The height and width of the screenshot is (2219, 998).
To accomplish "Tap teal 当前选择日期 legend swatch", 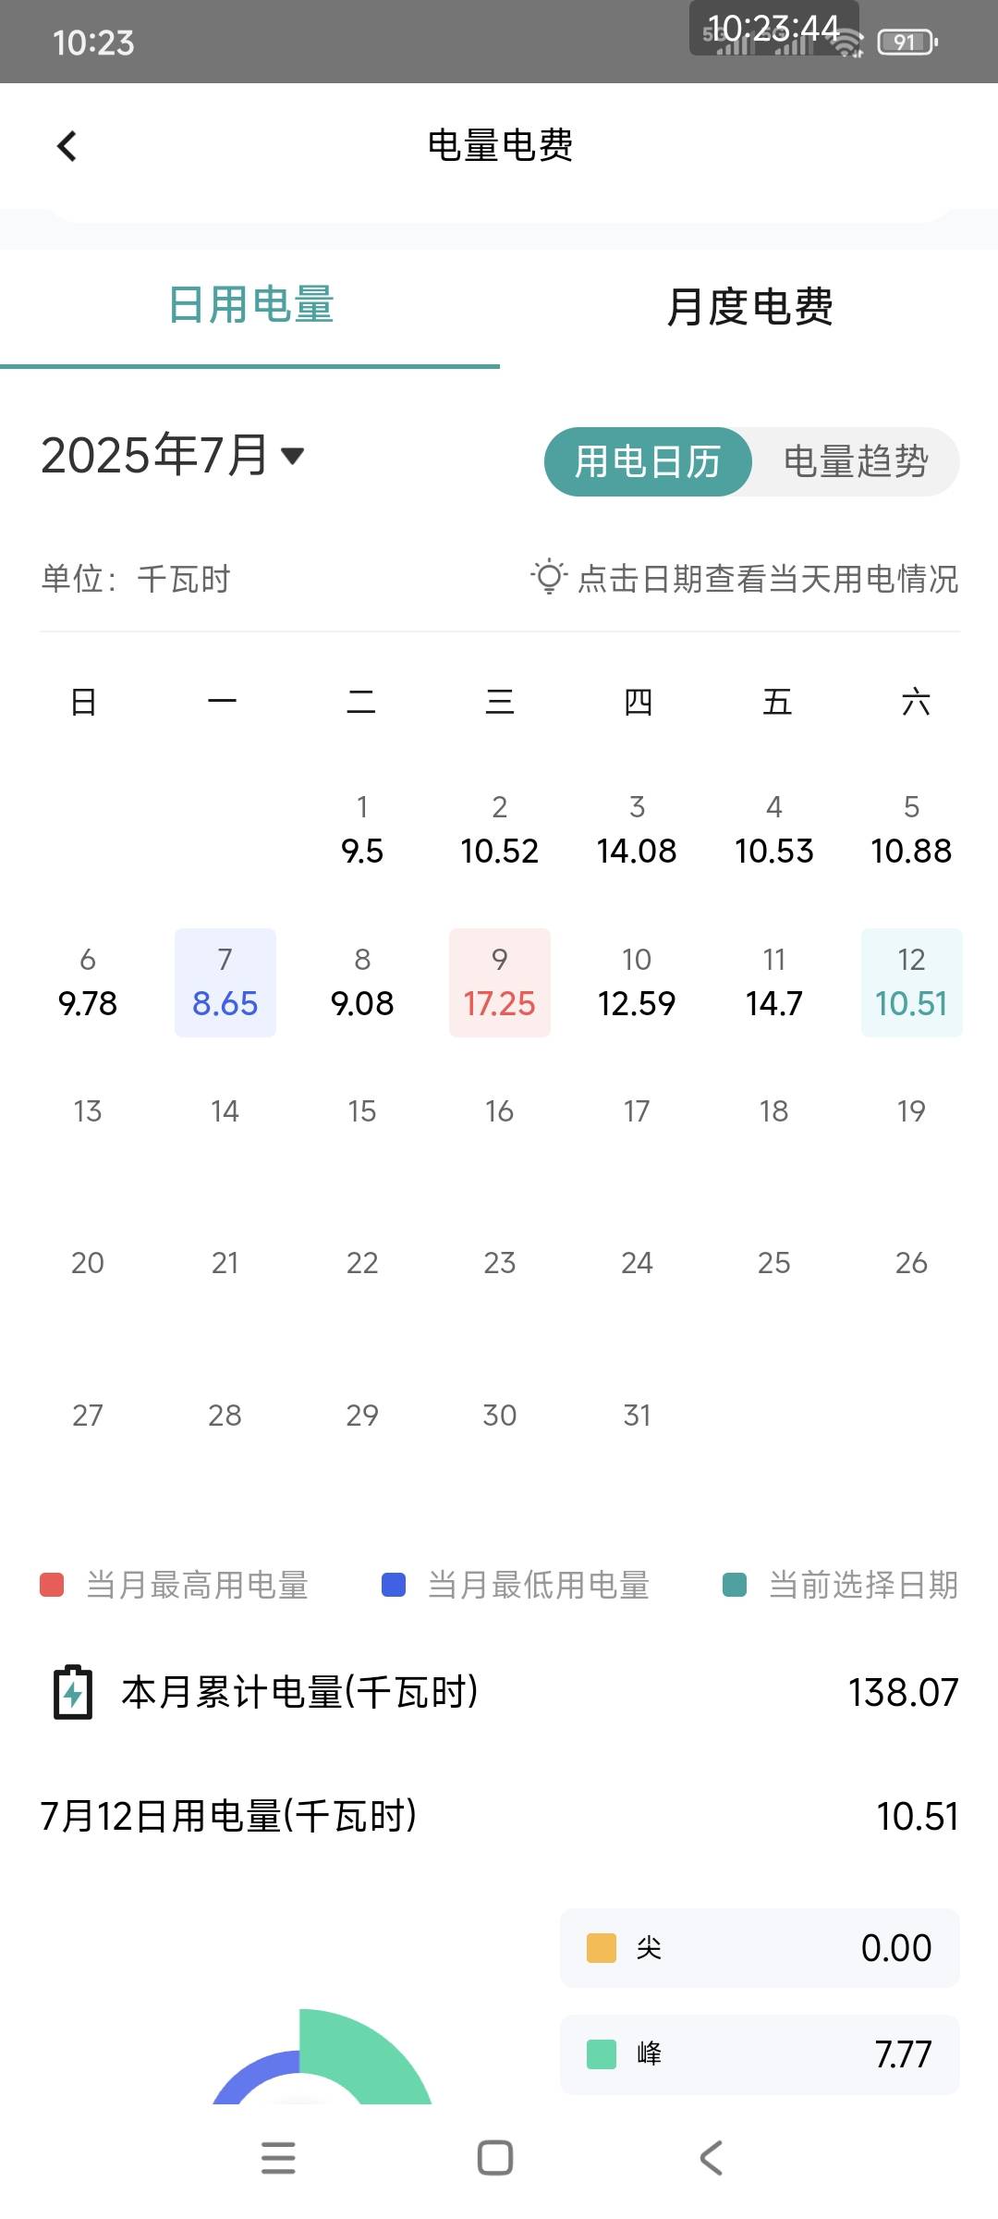I will tap(735, 1585).
